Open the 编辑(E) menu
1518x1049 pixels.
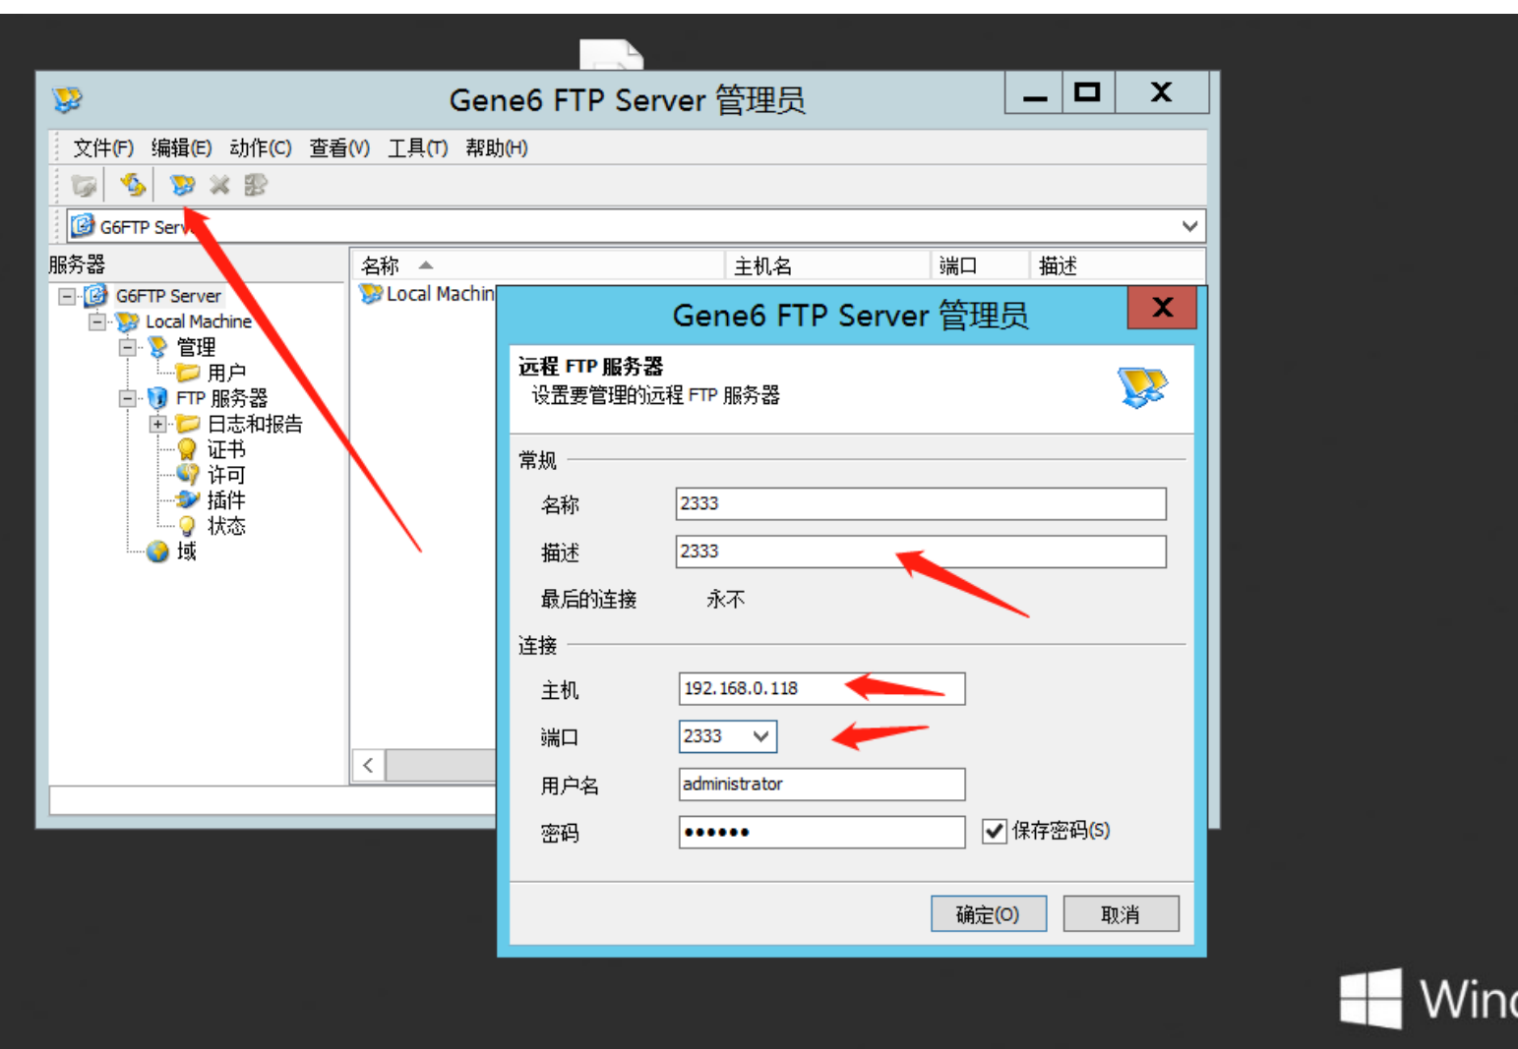(181, 147)
